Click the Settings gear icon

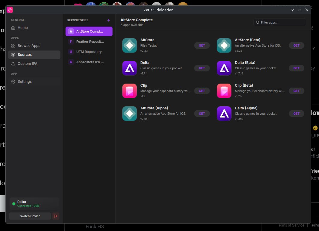(x=13, y=82)
